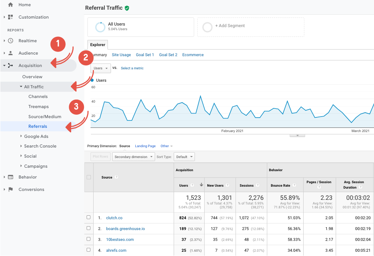The height and width of the screenshot is (256, 374).
Task: Toggle the select-all checkbox in table header
Action: pyautogui.click(x=89, y=177)
